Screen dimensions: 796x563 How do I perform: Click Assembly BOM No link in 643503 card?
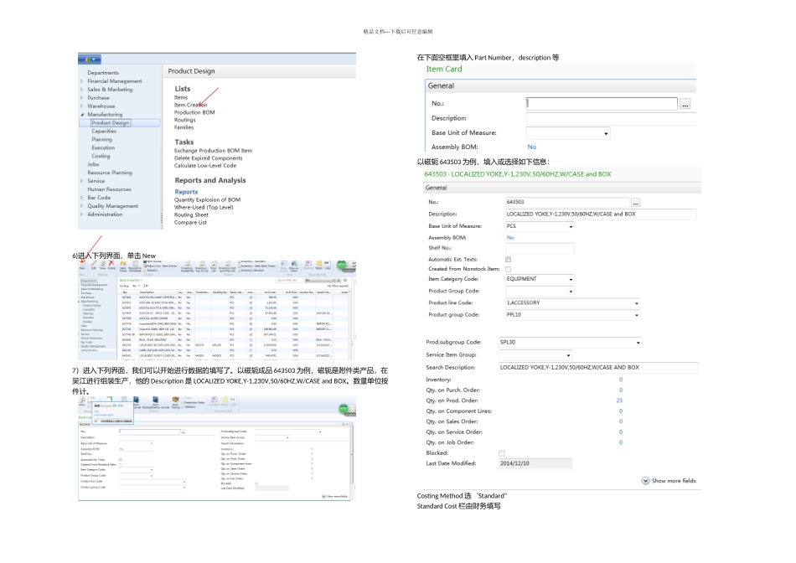pyautogui.click(x=510, y=238)
